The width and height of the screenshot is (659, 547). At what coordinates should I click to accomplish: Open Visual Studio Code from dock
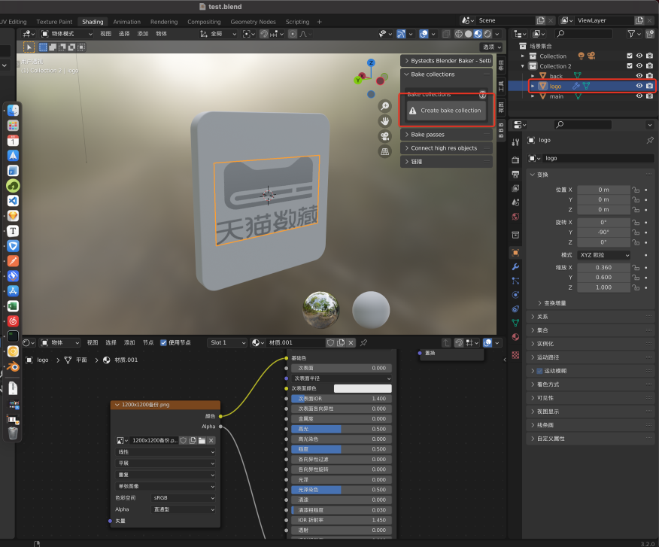coord(13,201)
